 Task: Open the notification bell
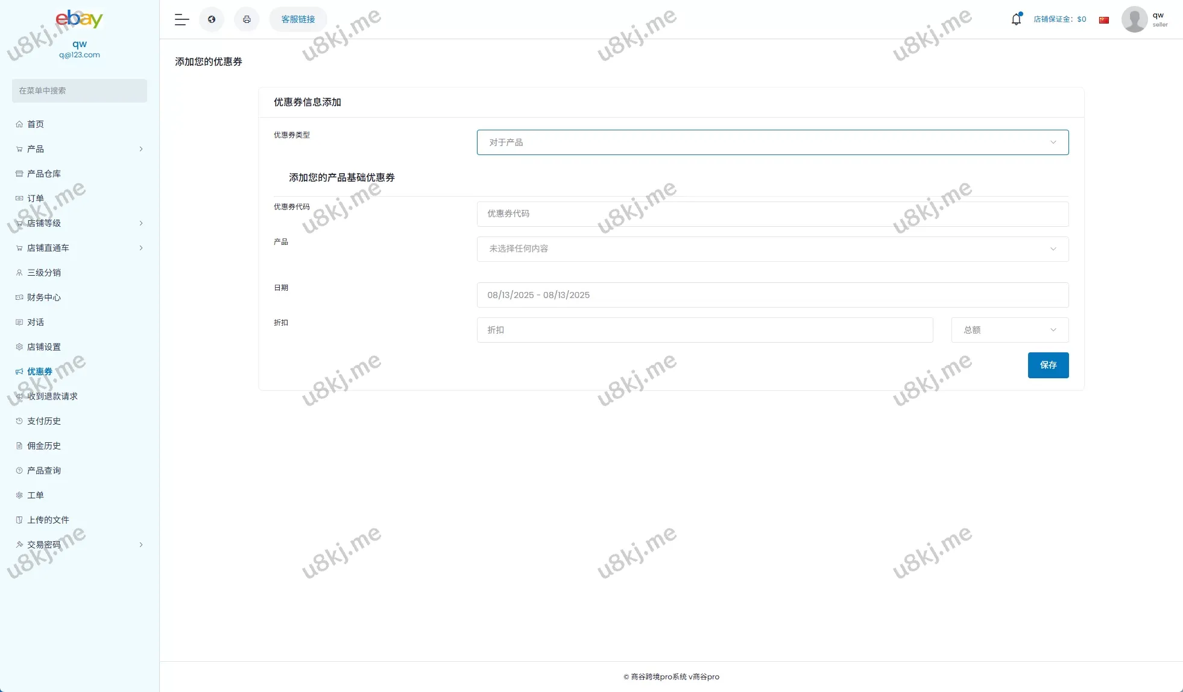tap(1017, 19)
